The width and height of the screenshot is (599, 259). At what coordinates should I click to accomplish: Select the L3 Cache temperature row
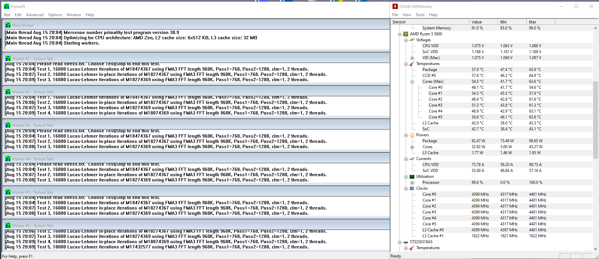(x=491, y=123)
